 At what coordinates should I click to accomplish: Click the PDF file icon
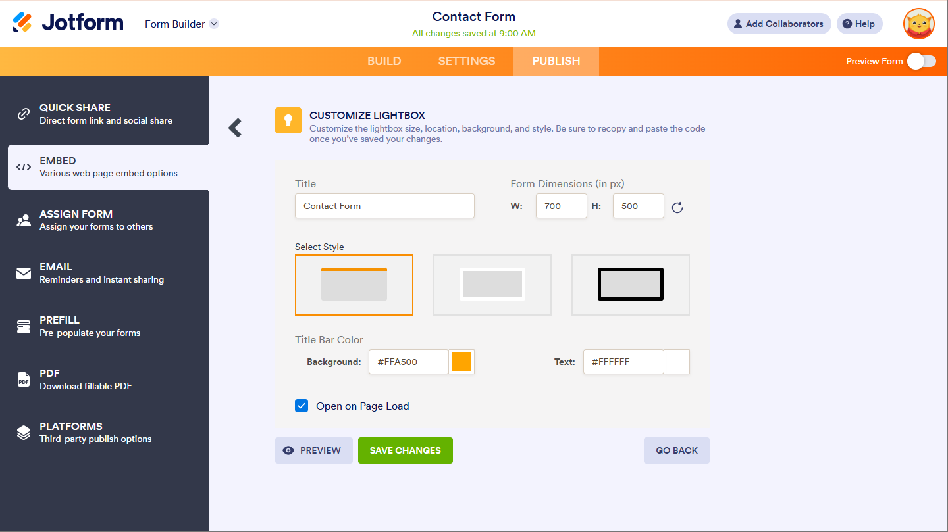24,379
